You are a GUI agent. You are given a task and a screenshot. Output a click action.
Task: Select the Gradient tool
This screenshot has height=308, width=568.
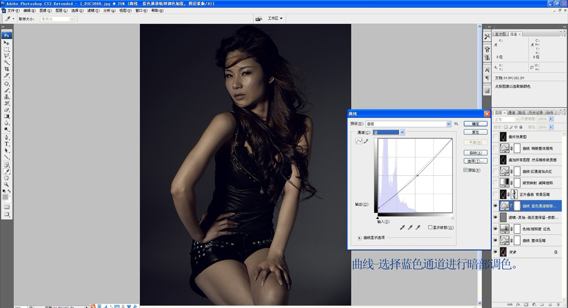[x=6, y=116]
